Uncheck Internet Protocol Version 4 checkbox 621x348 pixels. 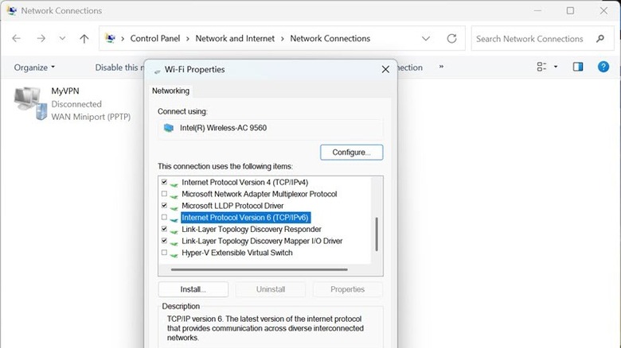point(164,182)
